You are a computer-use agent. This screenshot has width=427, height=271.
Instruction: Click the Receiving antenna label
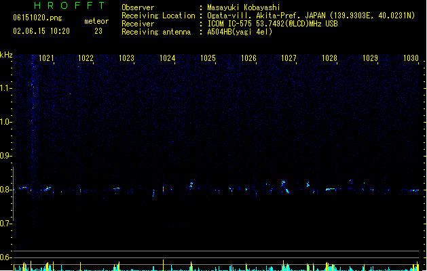(x=156, y=32)
